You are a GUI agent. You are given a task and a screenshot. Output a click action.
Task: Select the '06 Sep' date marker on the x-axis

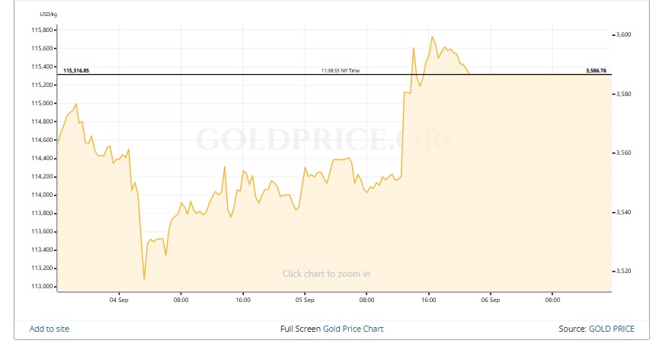click(490, 300)
